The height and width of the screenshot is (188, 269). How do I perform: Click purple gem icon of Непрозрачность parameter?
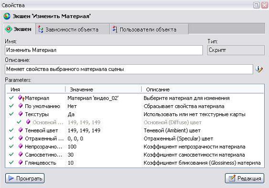point(21,147)
